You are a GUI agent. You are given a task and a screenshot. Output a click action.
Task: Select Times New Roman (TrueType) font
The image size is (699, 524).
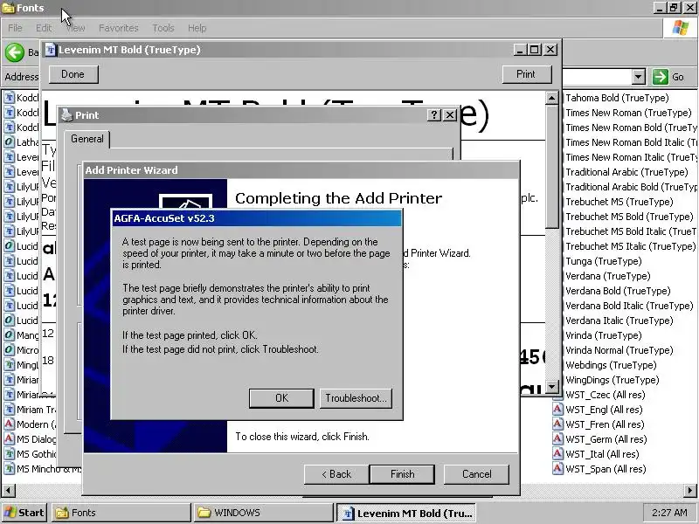coord(628,113)
